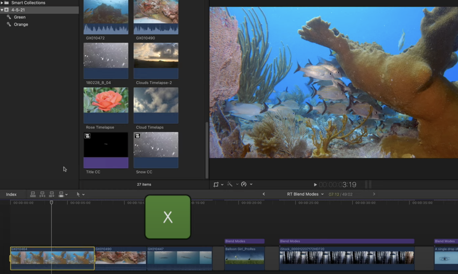Select the GX010472 thumbnail in browser
Viewport: 458px width, 274px height.
coord(106,17)
